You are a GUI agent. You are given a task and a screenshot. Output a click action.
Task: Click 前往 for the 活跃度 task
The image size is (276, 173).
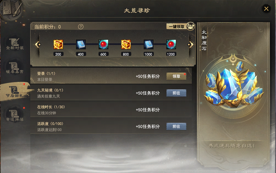[176, 126]
